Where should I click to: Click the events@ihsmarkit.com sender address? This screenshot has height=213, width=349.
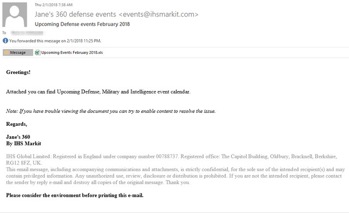159,14
